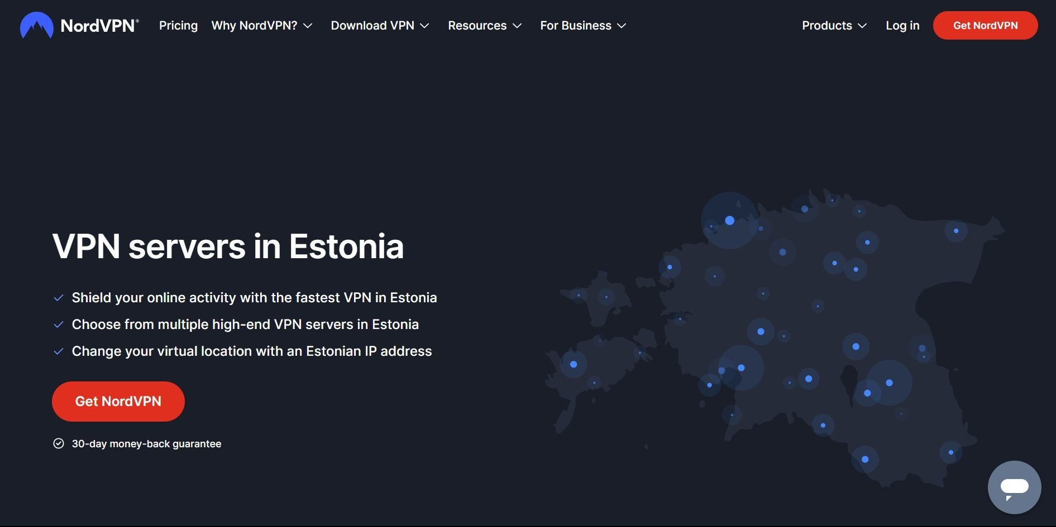Click the checkmark beside 'Choose from multiple high-end'
The image size is (1056, 527).
tap(58, 325)
